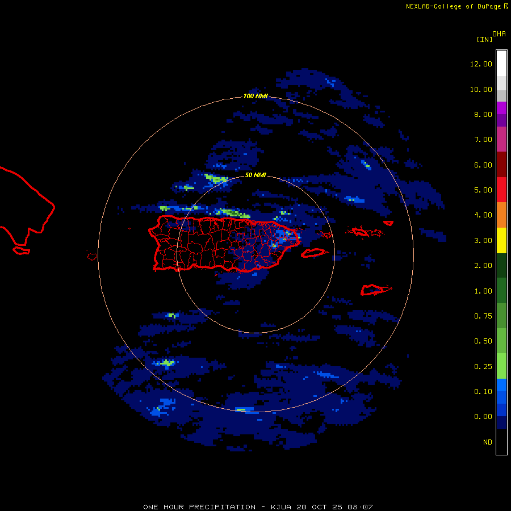Click the 0.00 legend value
Screen dimensions: 511x511
click(483, 417)
